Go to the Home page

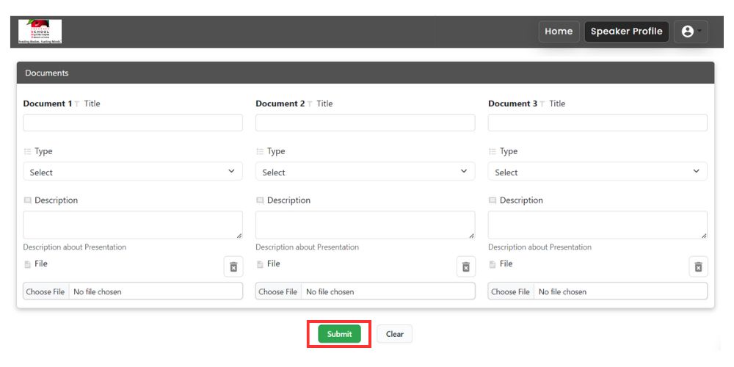pos(559,32)
